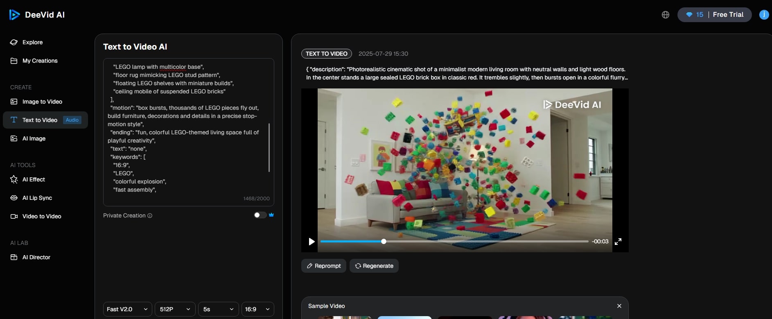The image size is (772, 319).
Task: Click the Sample Video heading
Action: 327,306
